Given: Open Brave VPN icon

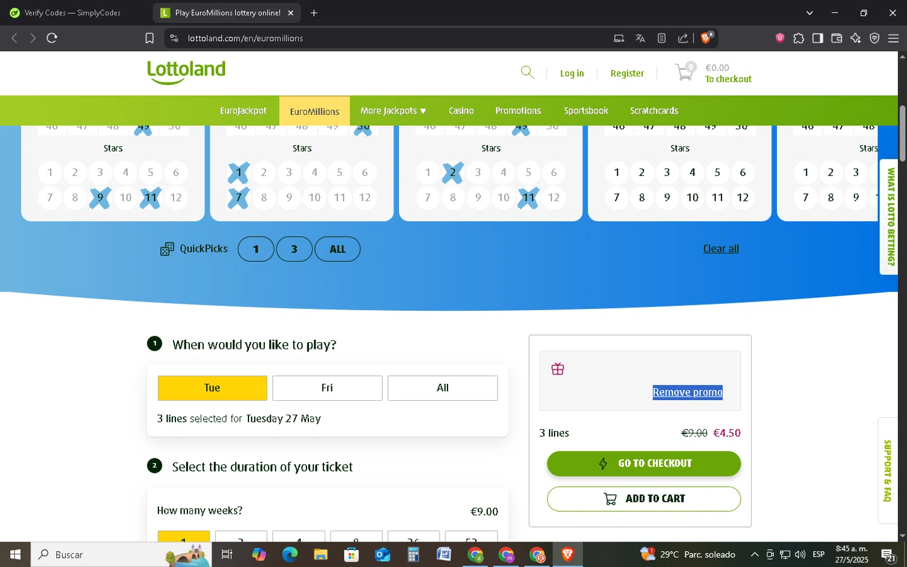Looking at the screenshot, I should [874, 38].
